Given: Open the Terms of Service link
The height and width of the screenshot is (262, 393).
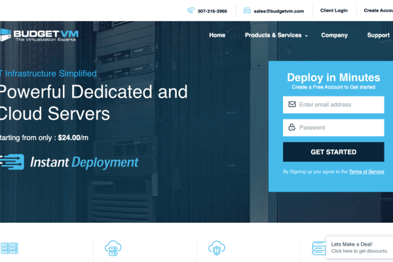Looking at the screenshot, I should pyautogui.click(x=366, y=172).
